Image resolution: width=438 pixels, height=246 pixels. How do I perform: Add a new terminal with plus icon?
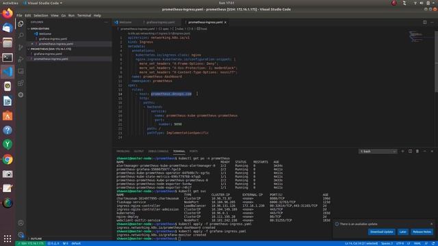point(402,151)
